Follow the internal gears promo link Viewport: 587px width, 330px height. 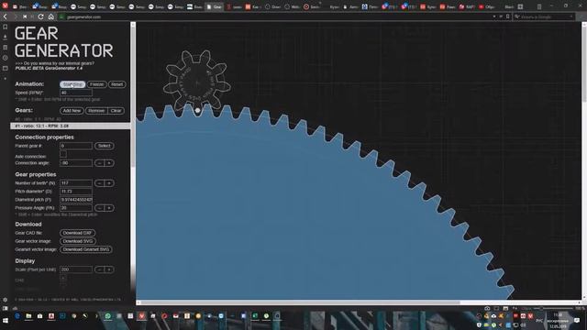tap(55, 63)
